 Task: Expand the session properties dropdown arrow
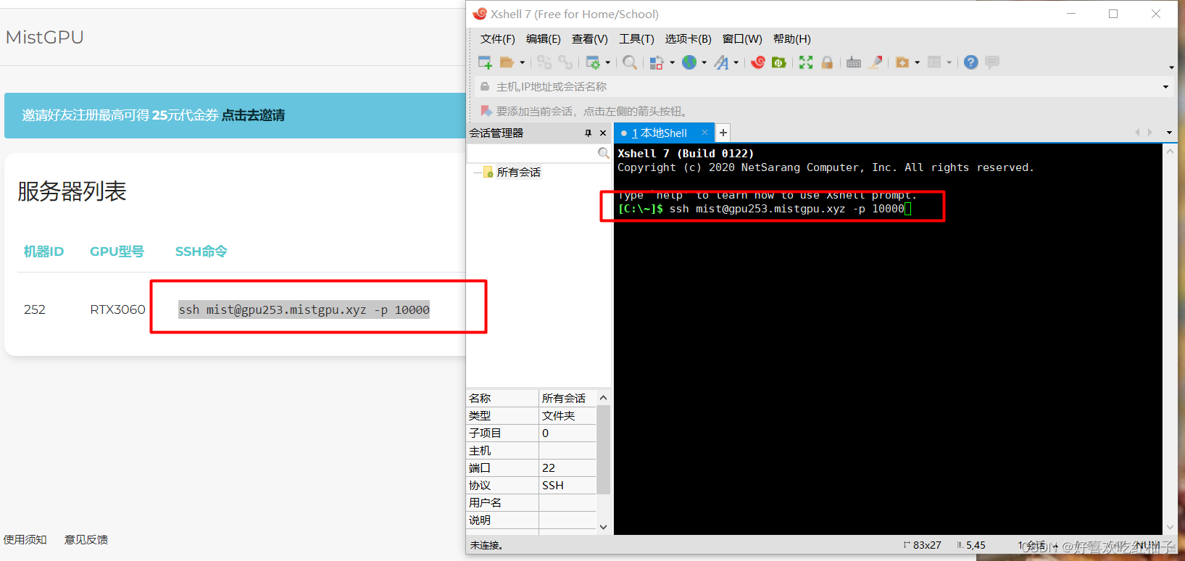click(x=607, y=62)
